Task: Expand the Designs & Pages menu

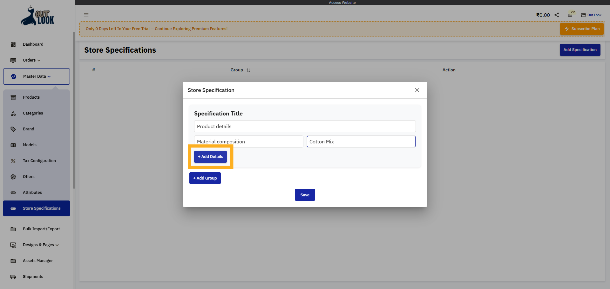Action: click(40, 245)
